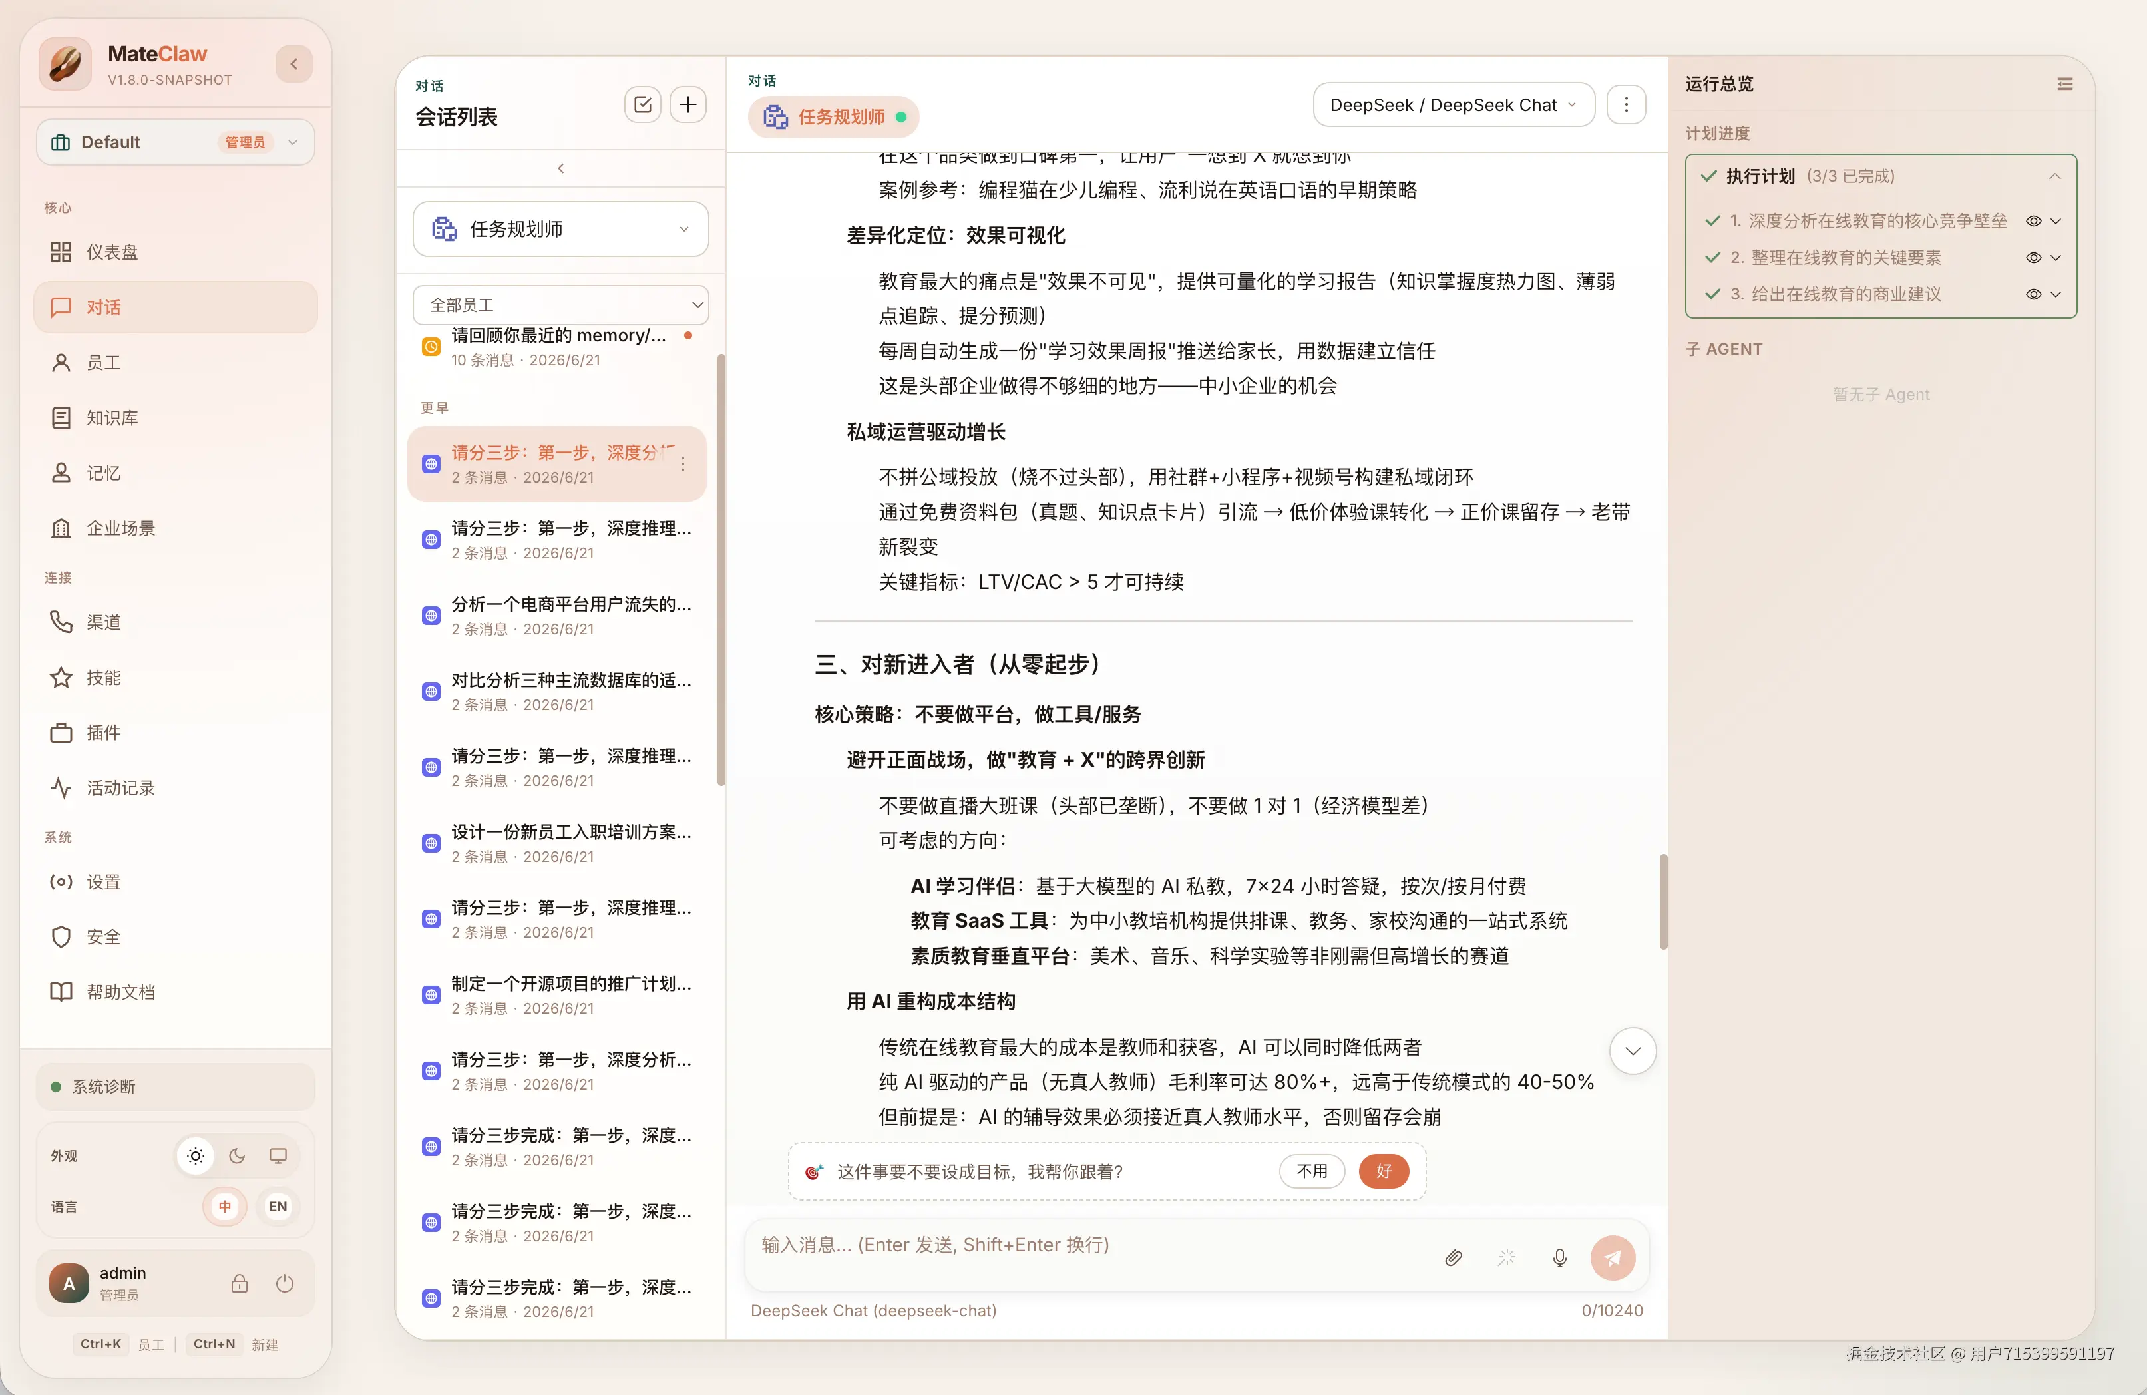Click the edit-select icon in 会话列表 header
The image size is (2147, 1395).
click(642, 104)
